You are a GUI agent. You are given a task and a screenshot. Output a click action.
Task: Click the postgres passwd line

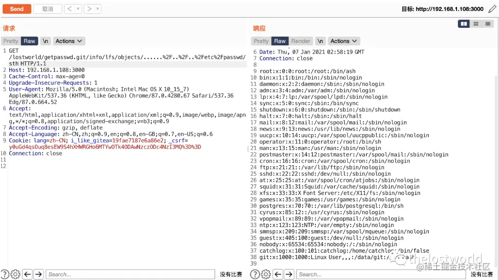click(x=331, y=206)
